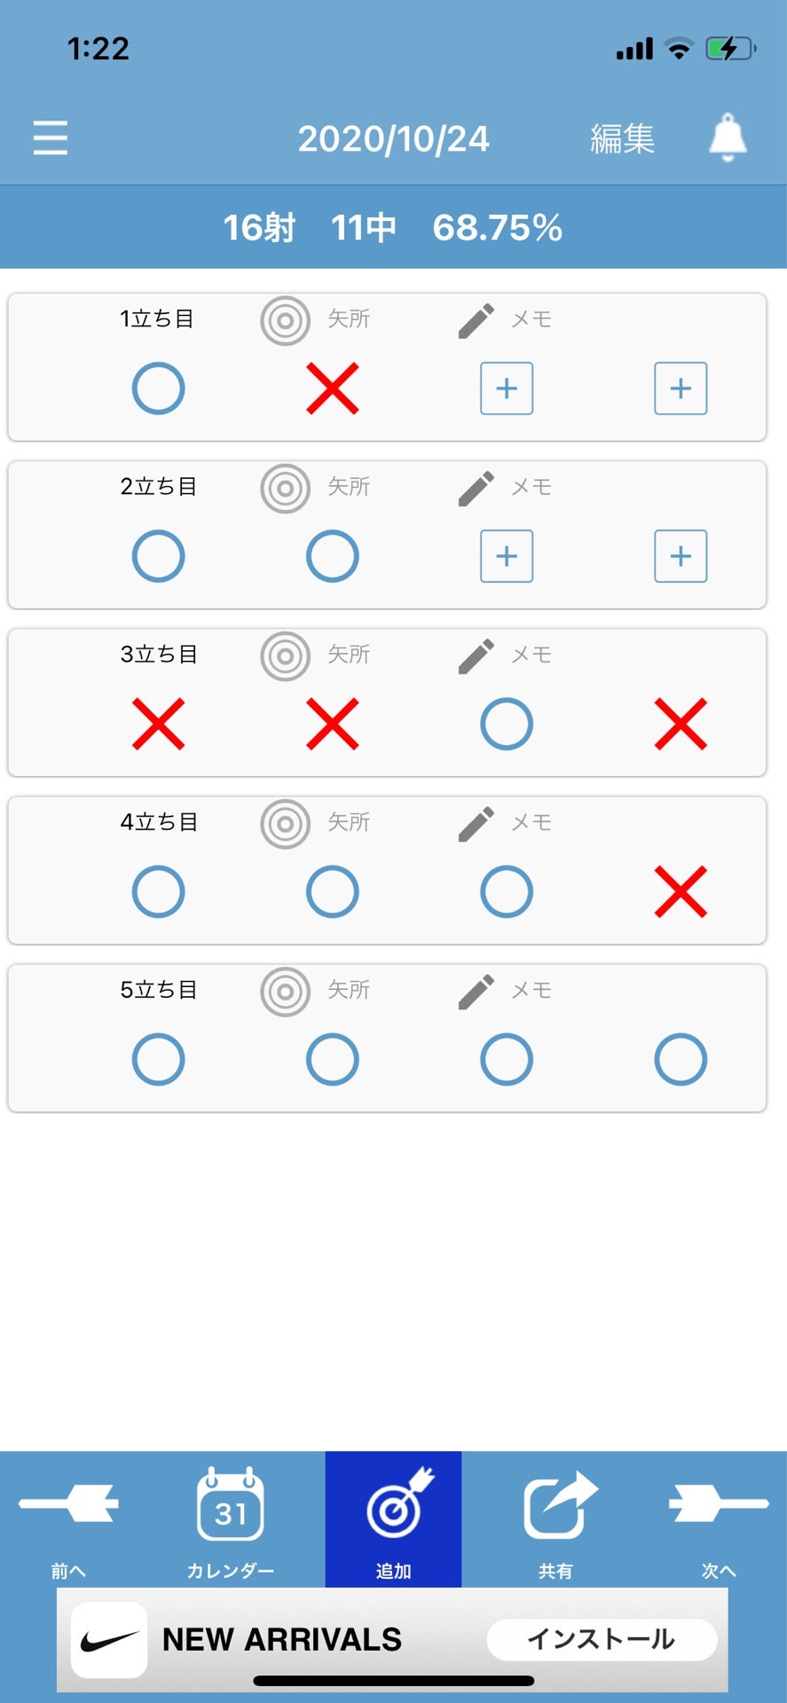Open target 矢所 for 5立ち目
The width and height of the screenshot is (787, 1703).
315,991
